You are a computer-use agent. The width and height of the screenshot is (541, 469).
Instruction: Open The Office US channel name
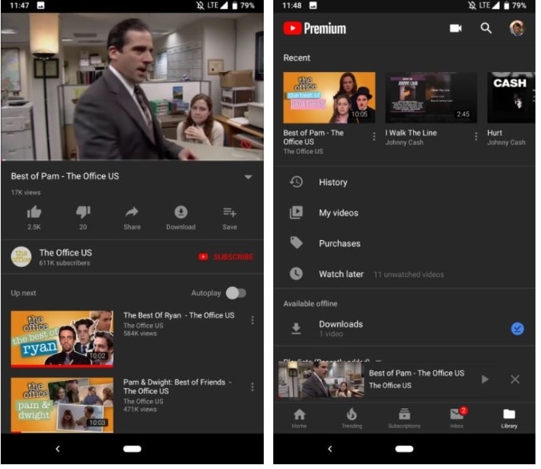[66, 253]
